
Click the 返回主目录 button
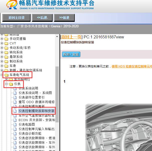[x=16, y=18]
